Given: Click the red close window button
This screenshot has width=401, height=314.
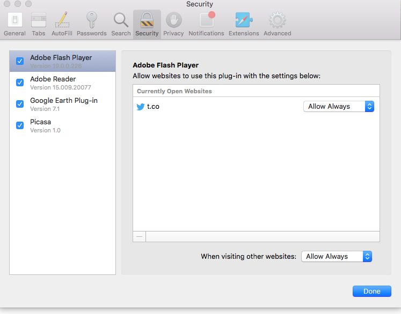Looking at the screenshot, I should point(7,4).
